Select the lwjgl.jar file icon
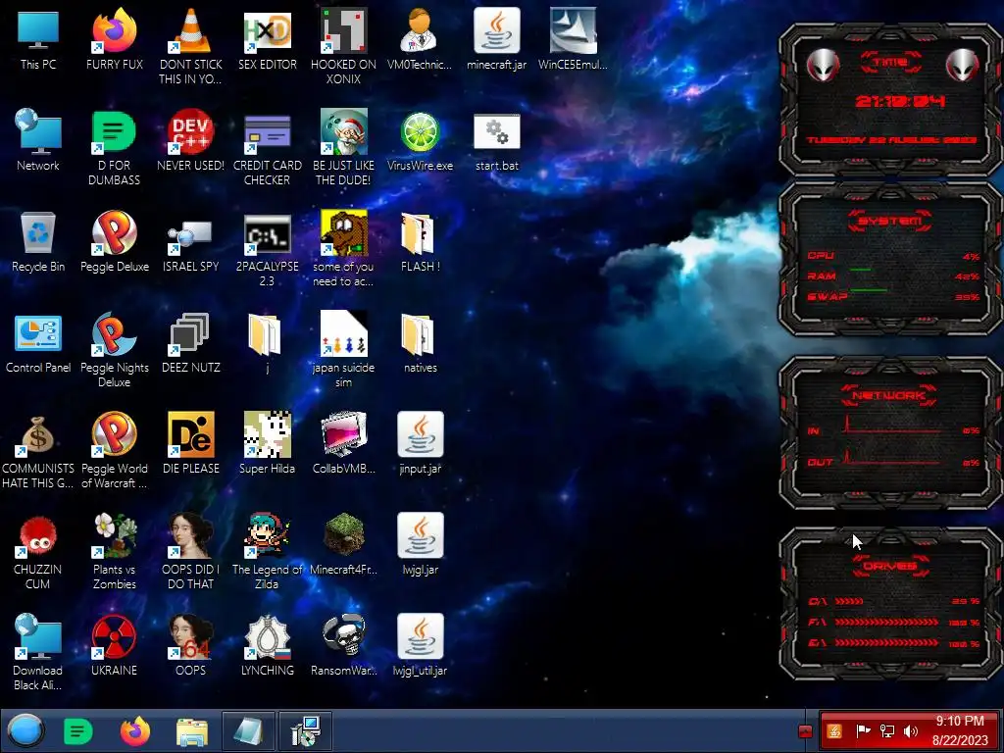 (420, 543)
